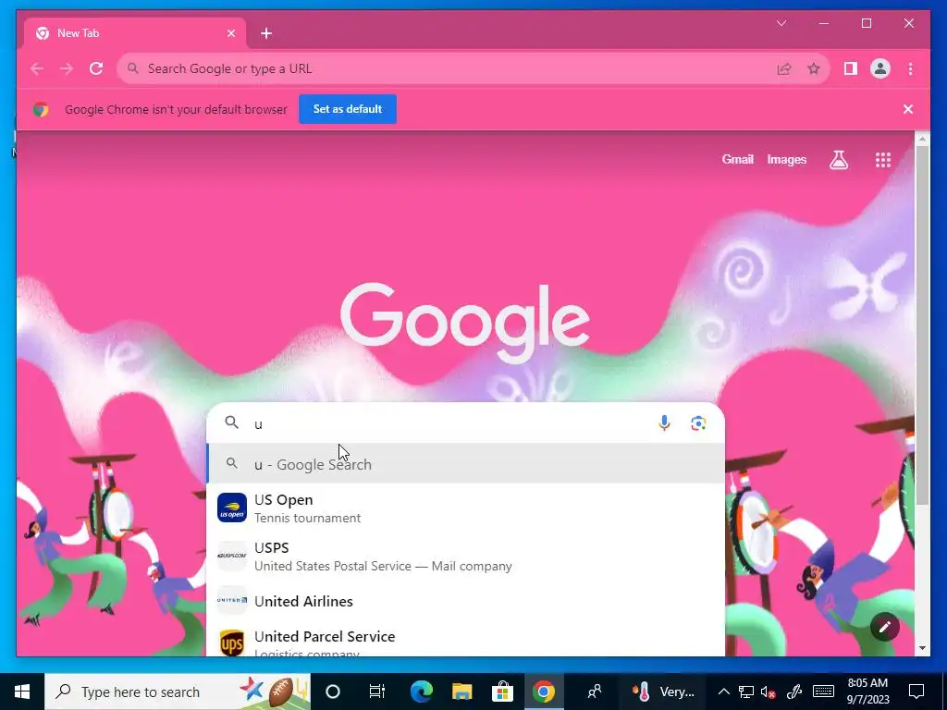Click the Customize Chrome pencil icon
Image resolution: width=947 pixels, height=710 pixels.
pos(885,628)
